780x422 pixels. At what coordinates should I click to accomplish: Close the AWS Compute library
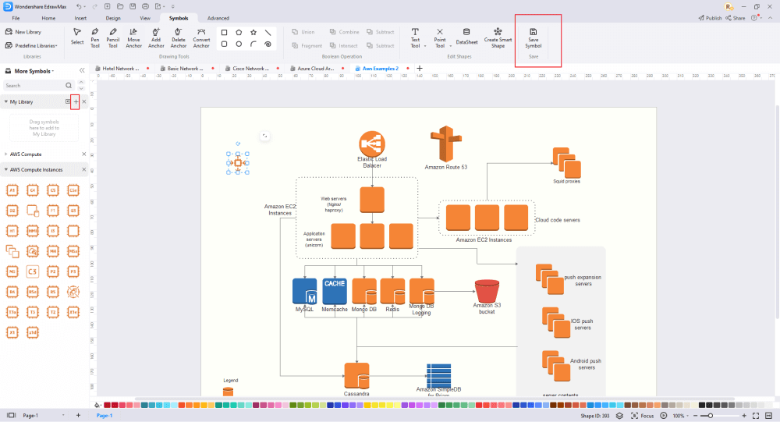[x=83, y=154]
